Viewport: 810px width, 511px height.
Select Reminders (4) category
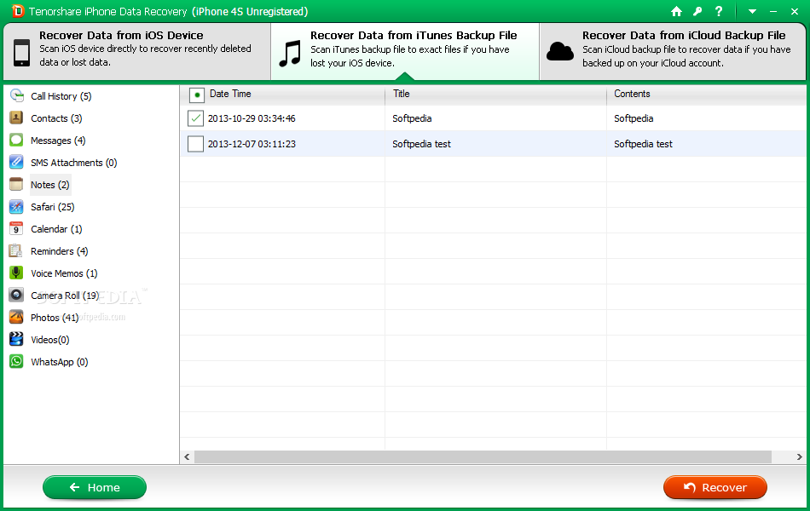60,251
